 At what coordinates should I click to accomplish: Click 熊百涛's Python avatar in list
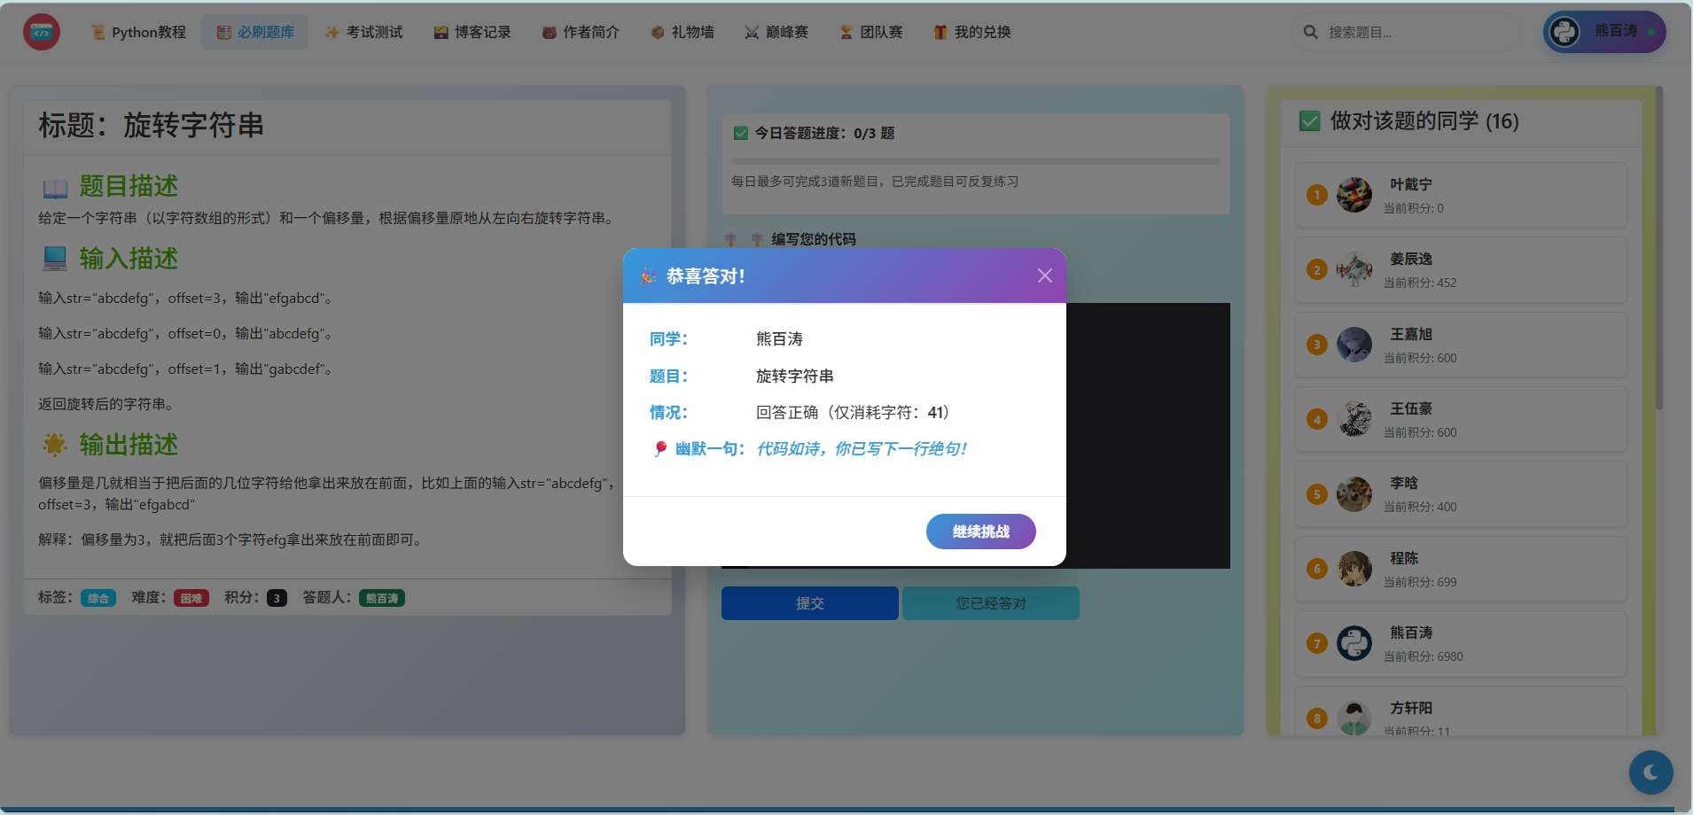[x=1354, y=643]
